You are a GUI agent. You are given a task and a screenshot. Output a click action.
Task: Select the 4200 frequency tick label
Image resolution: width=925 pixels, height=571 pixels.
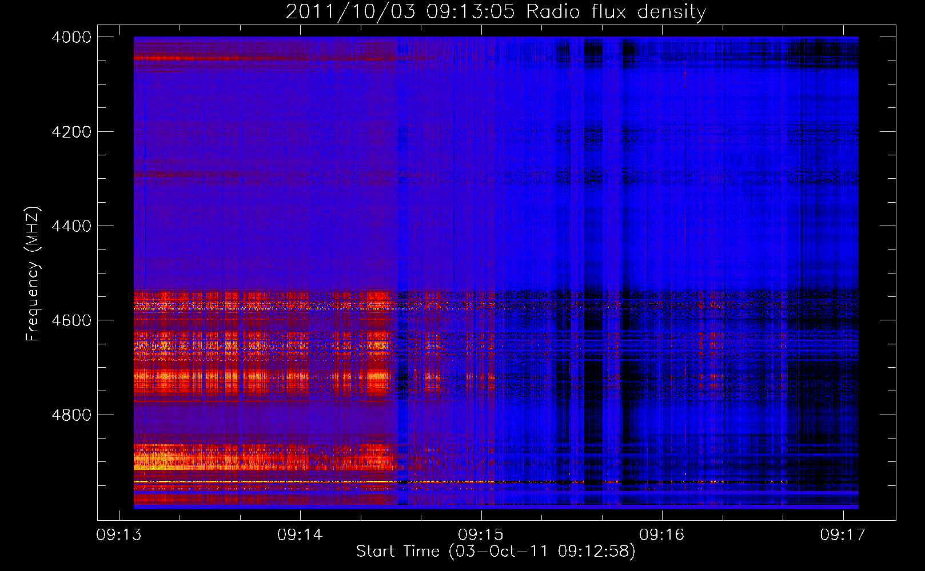(x=71, y=132)
